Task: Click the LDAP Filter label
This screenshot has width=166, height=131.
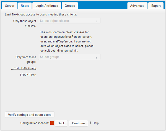Action: pyautogui.click(x=28, y=75)
